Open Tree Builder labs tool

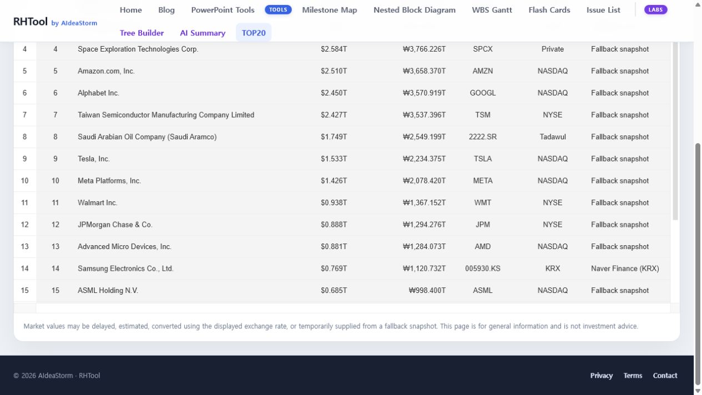tap(142, 33)
